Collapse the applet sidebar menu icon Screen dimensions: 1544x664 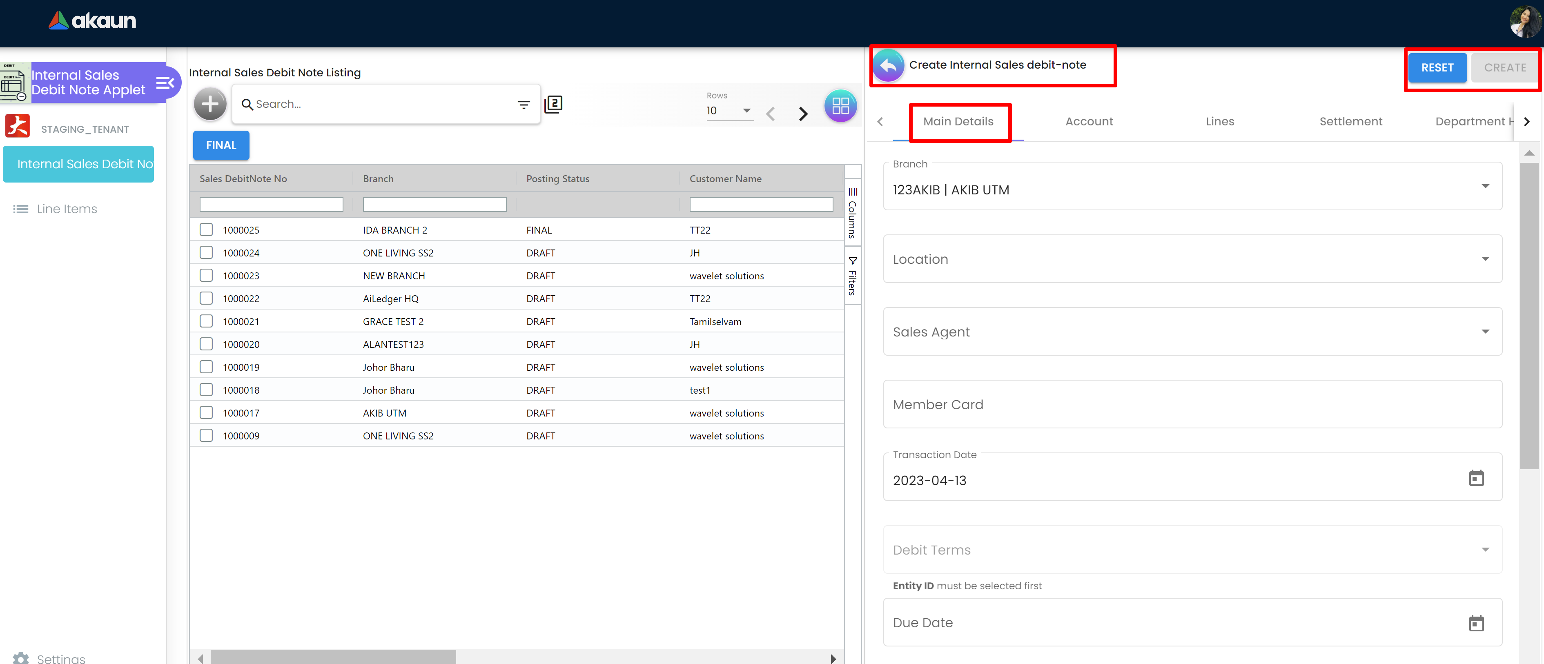[165, 83]
